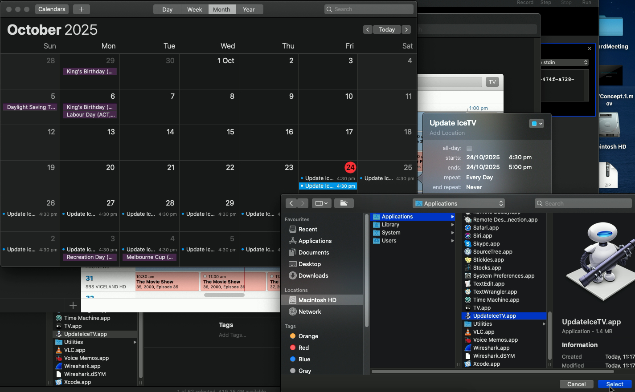
Task: Click the 10:30 am The Movie Show programme
Action: click(167, 282)
